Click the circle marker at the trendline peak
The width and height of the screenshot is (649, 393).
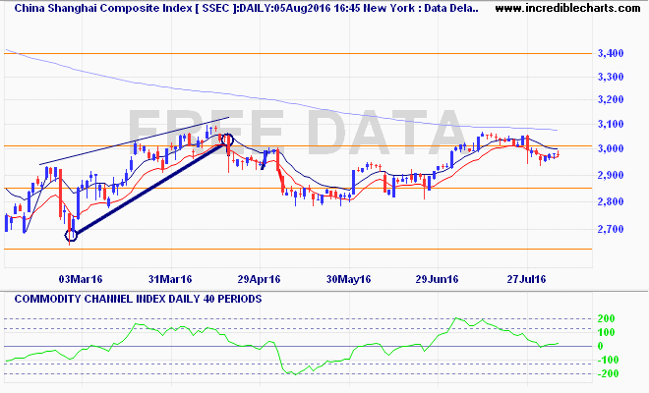coord(227,140)
